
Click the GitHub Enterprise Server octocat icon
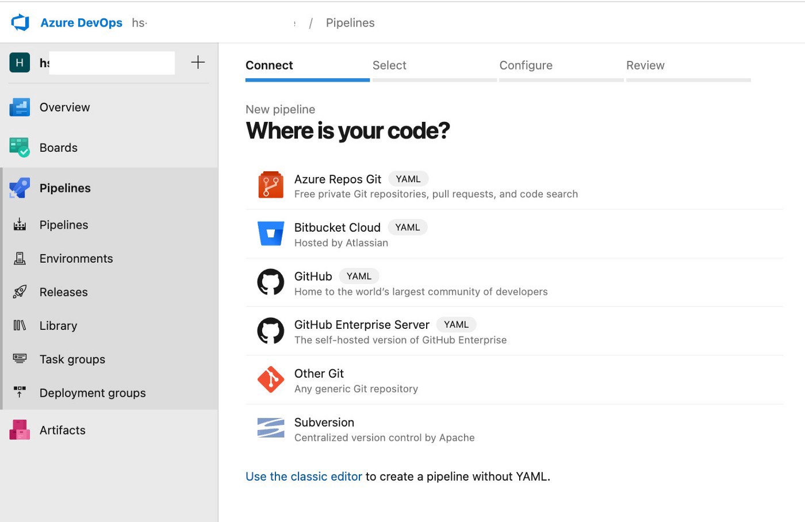tap(271, 331)
